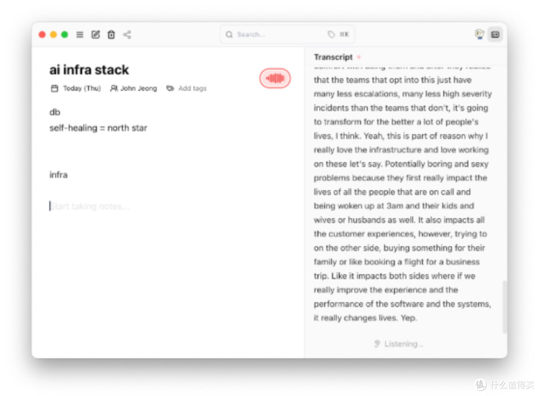
Task: Click the calendar icon beside Today
Action: [55, 88]
